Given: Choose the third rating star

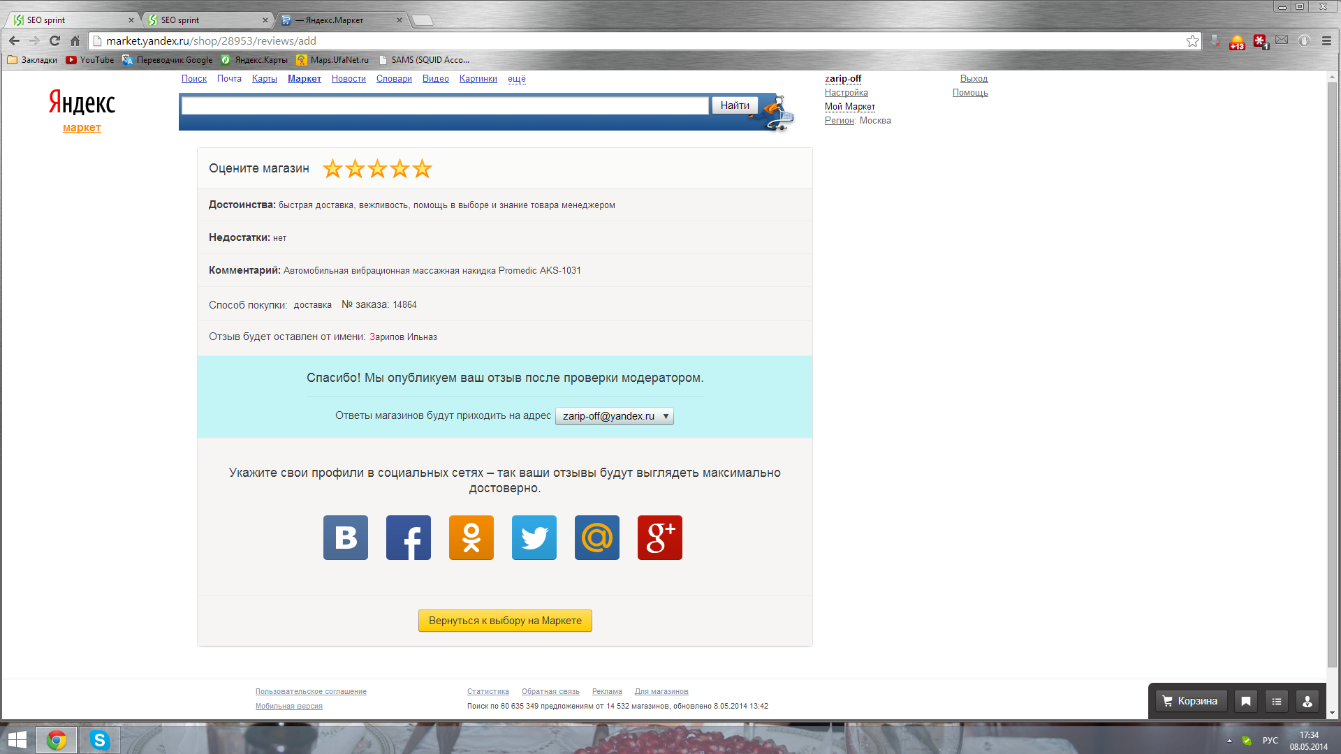Looking at the screenshot, I should [x=377, y=168].
